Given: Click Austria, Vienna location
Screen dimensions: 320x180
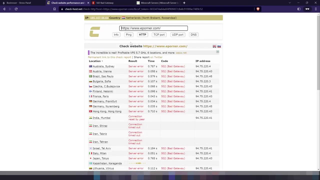Looking at the screenshot, I should click(x=102, y=71).
